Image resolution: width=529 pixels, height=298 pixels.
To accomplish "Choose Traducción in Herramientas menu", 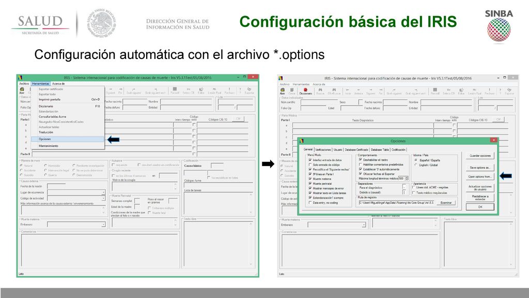I will pos(67,132).
